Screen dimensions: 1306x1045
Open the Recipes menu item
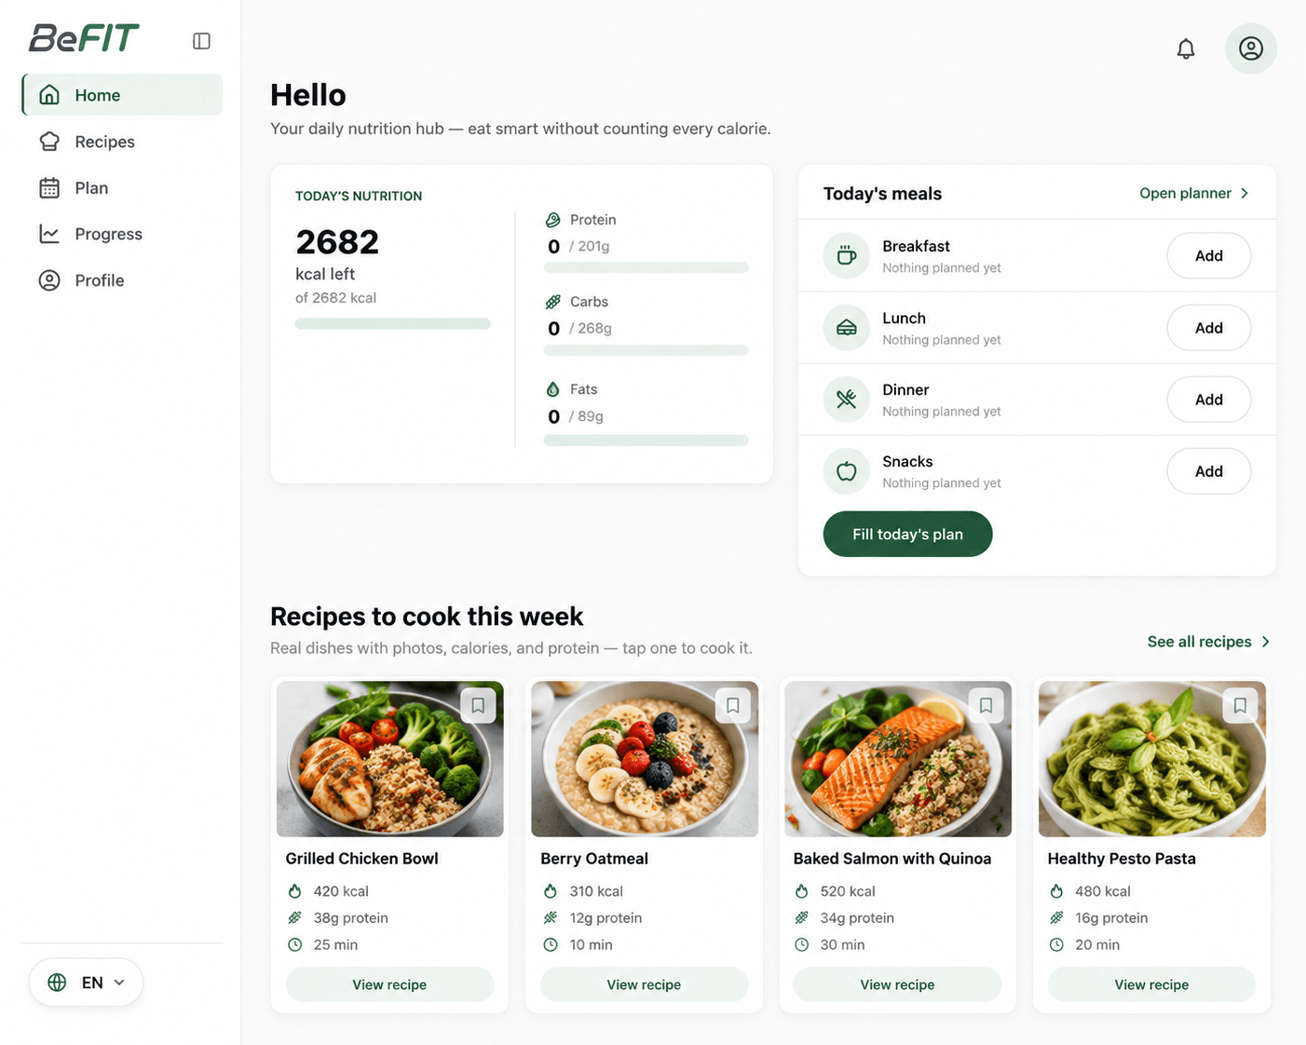(122, 142)
